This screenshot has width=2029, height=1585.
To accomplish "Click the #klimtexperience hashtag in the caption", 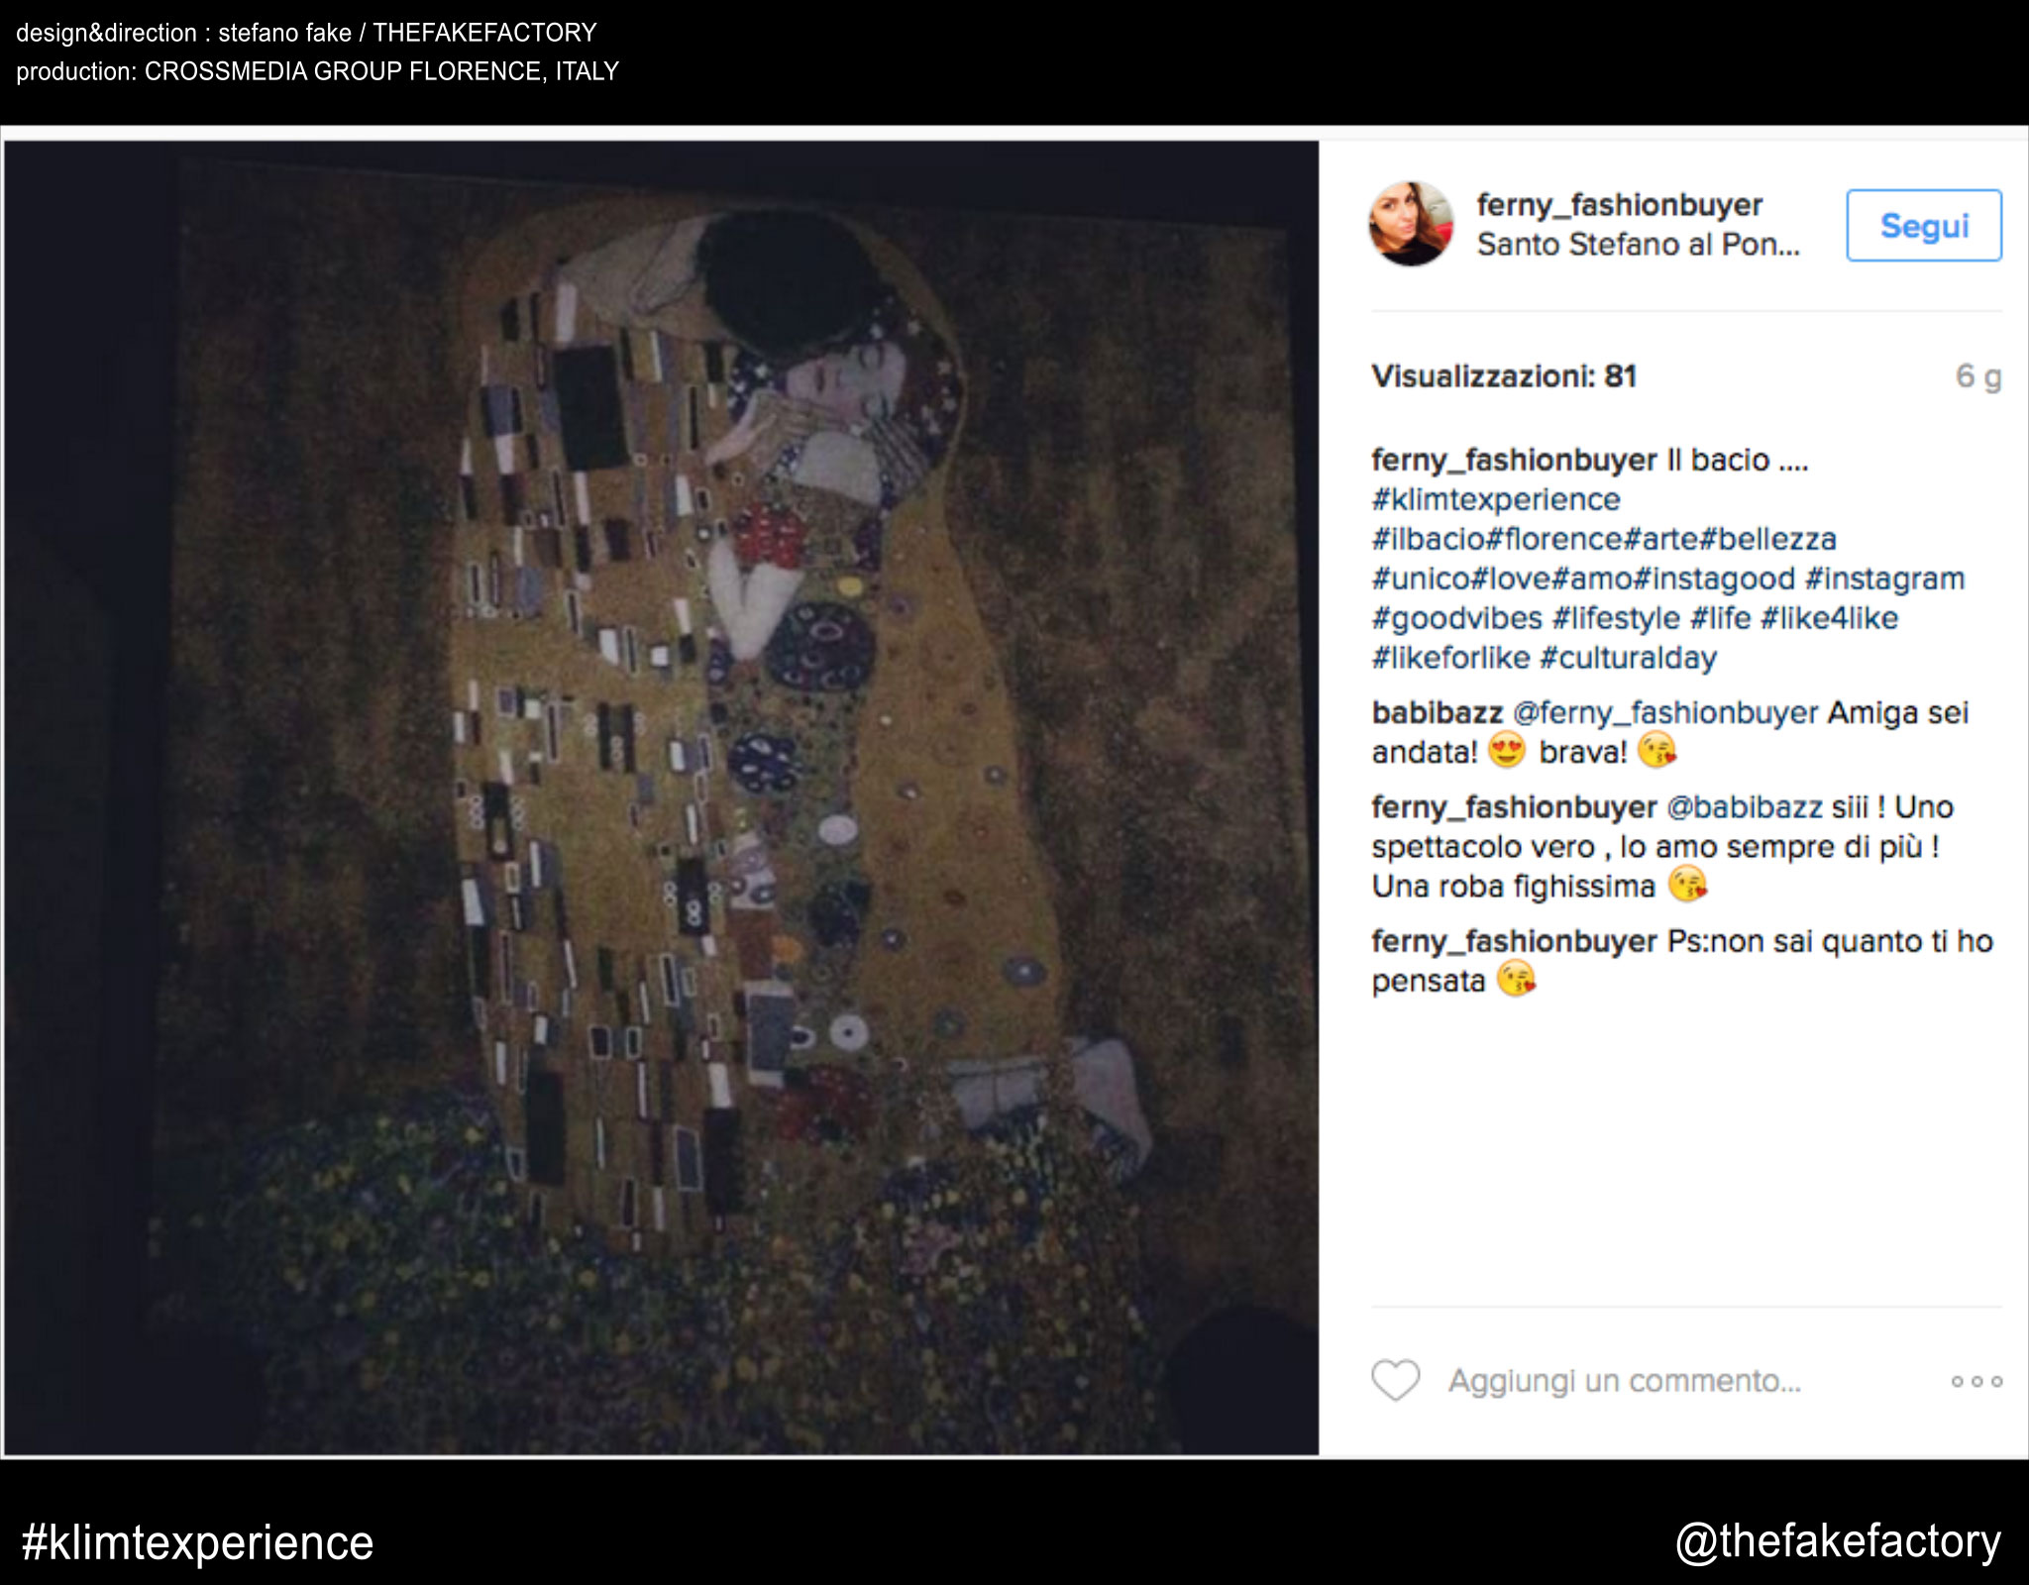I will point(1495,499).
